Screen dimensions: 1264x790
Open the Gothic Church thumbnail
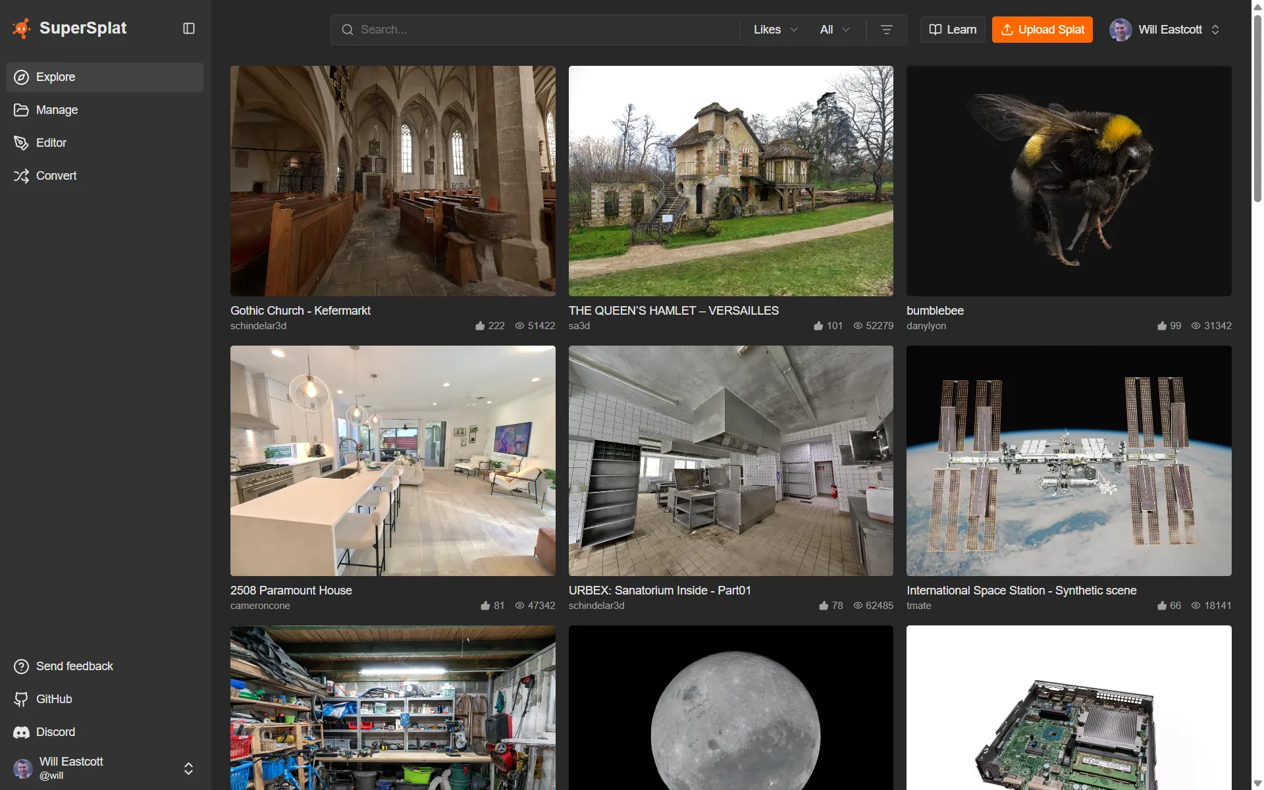393,181
